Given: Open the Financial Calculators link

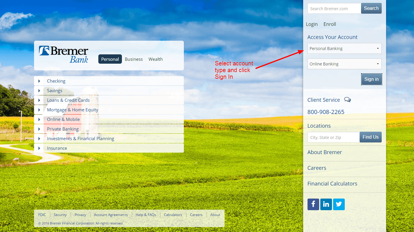Looking at the screenshot, I should 332,184.
